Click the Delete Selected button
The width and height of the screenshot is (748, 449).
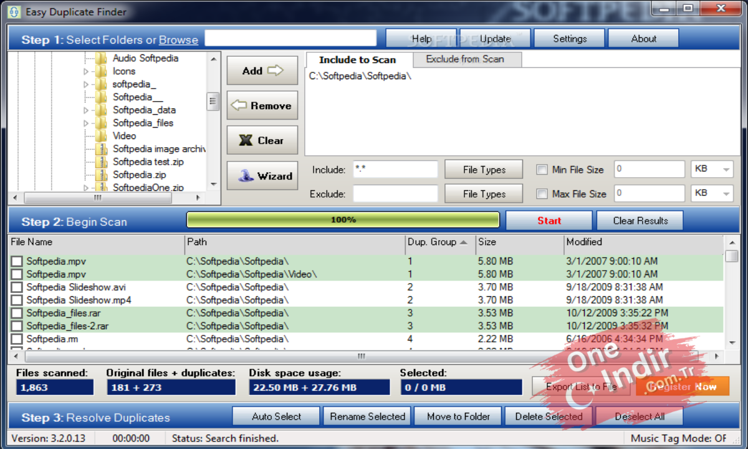[x=549, y=417]
